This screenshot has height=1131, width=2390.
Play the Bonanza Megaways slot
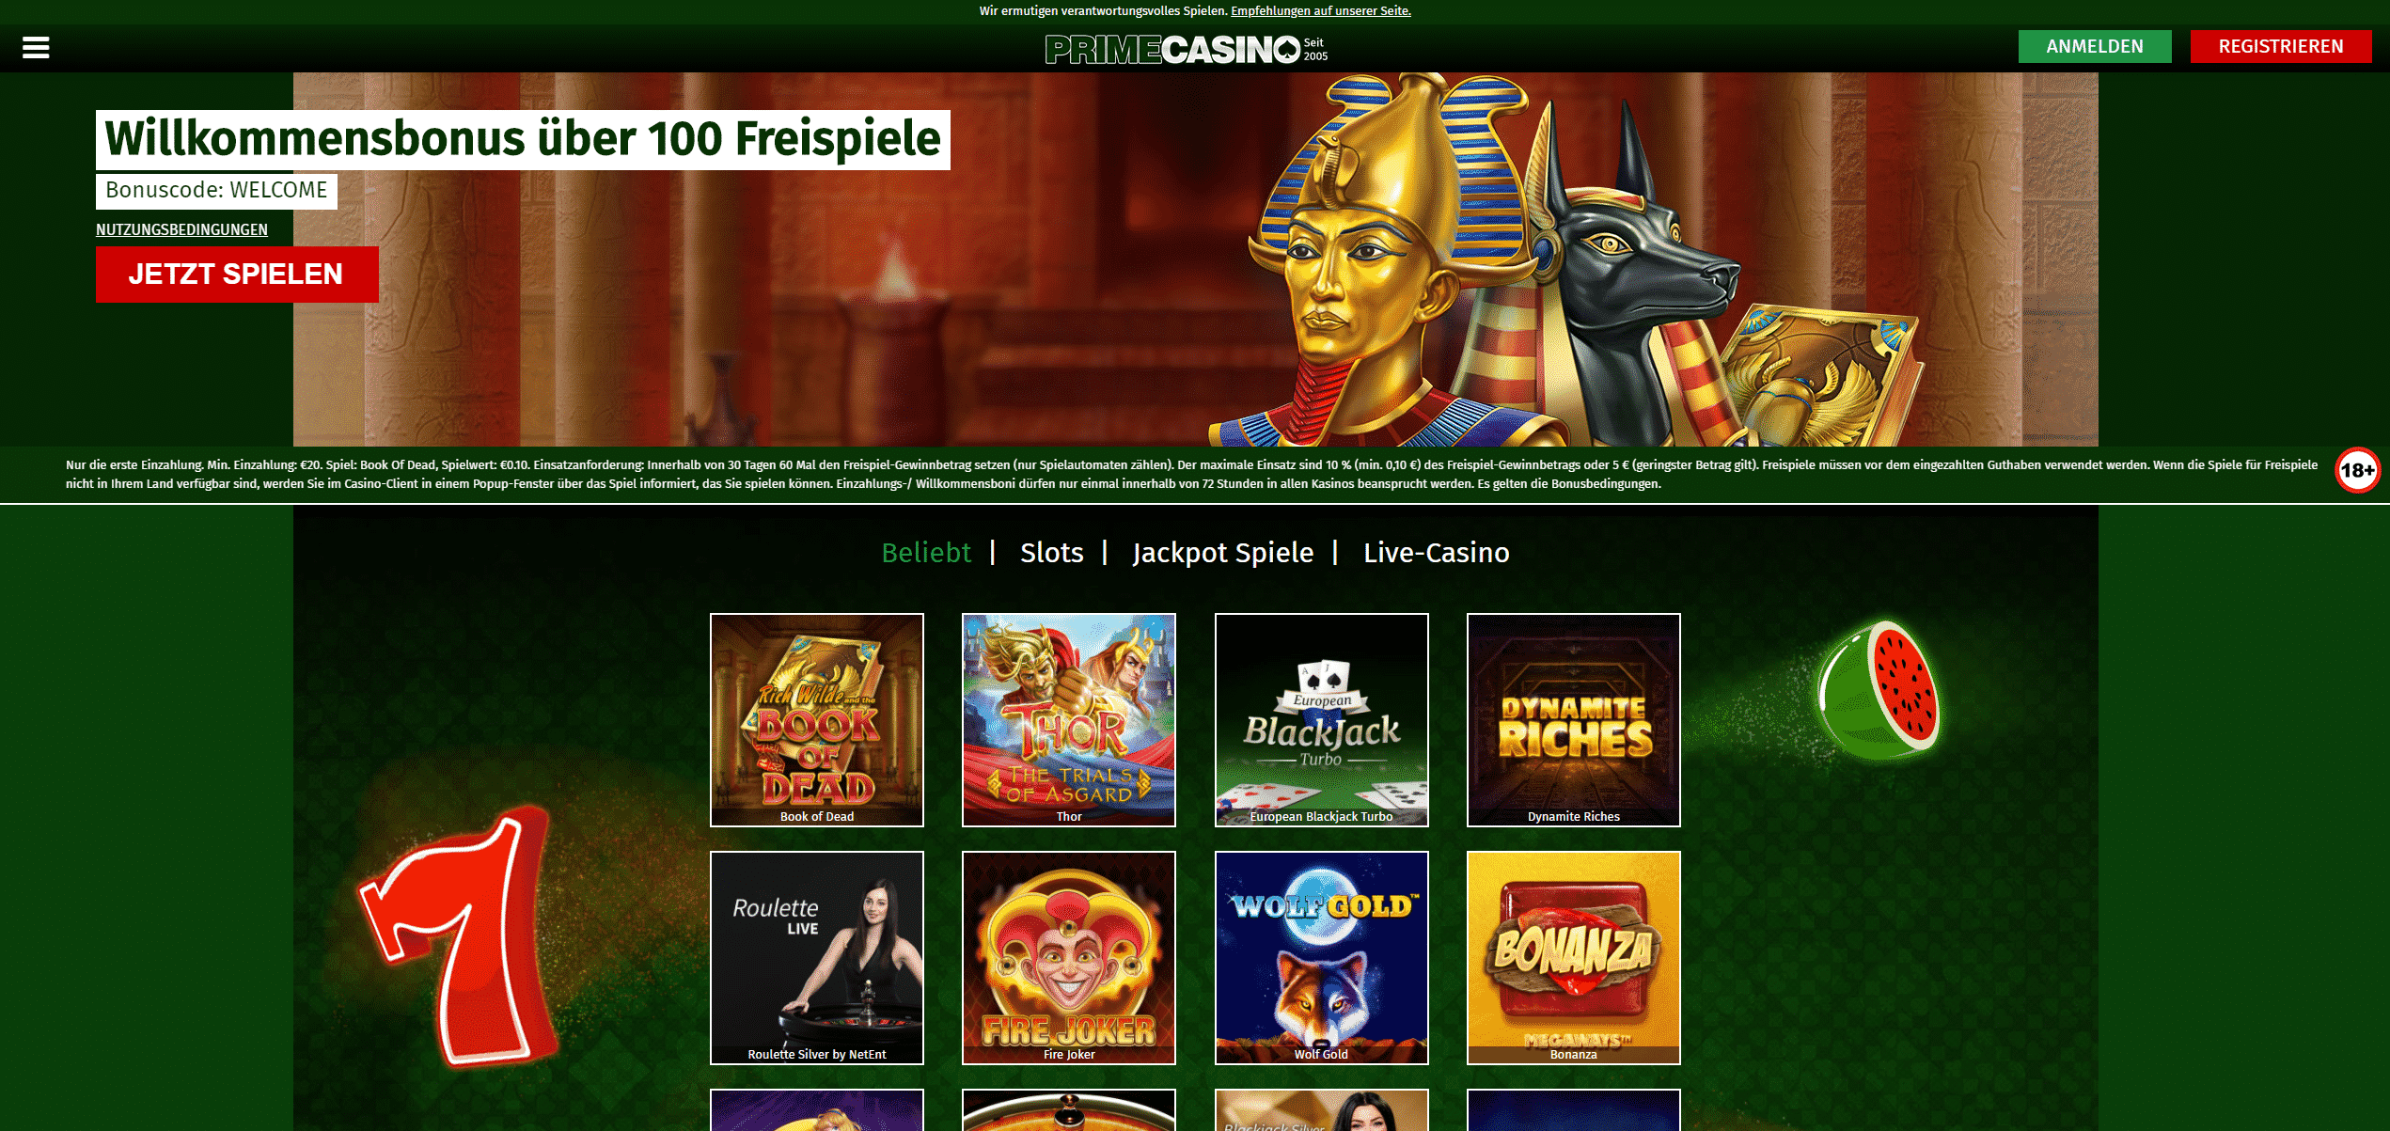pyautogui.click(x=1574, y=958)
